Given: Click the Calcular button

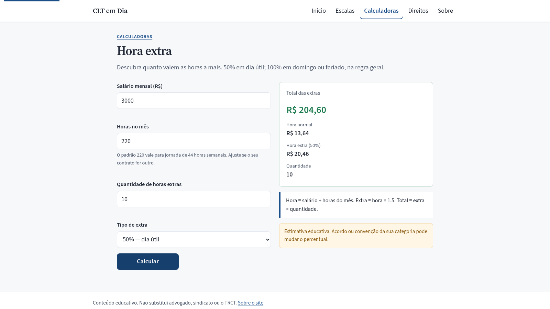Looking at the screenshot, I should 148,262.
